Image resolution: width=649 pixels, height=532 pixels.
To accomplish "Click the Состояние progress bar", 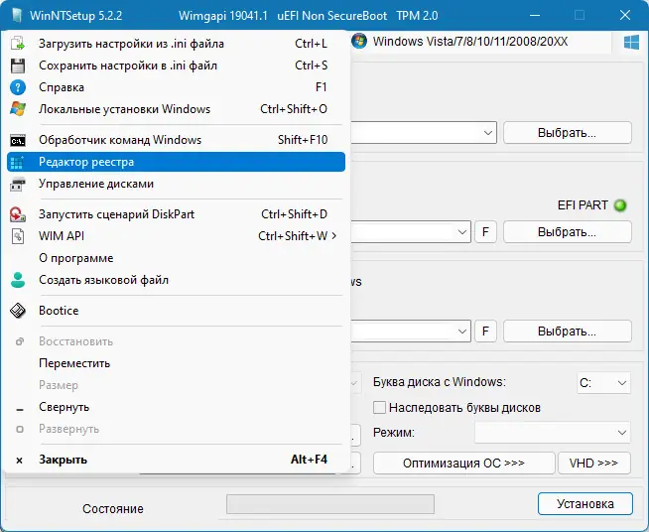I will click(330, 504).
